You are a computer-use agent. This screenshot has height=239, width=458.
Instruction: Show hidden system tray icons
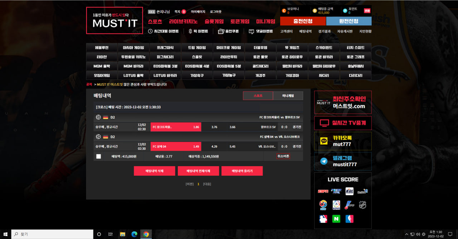point(406,234)
